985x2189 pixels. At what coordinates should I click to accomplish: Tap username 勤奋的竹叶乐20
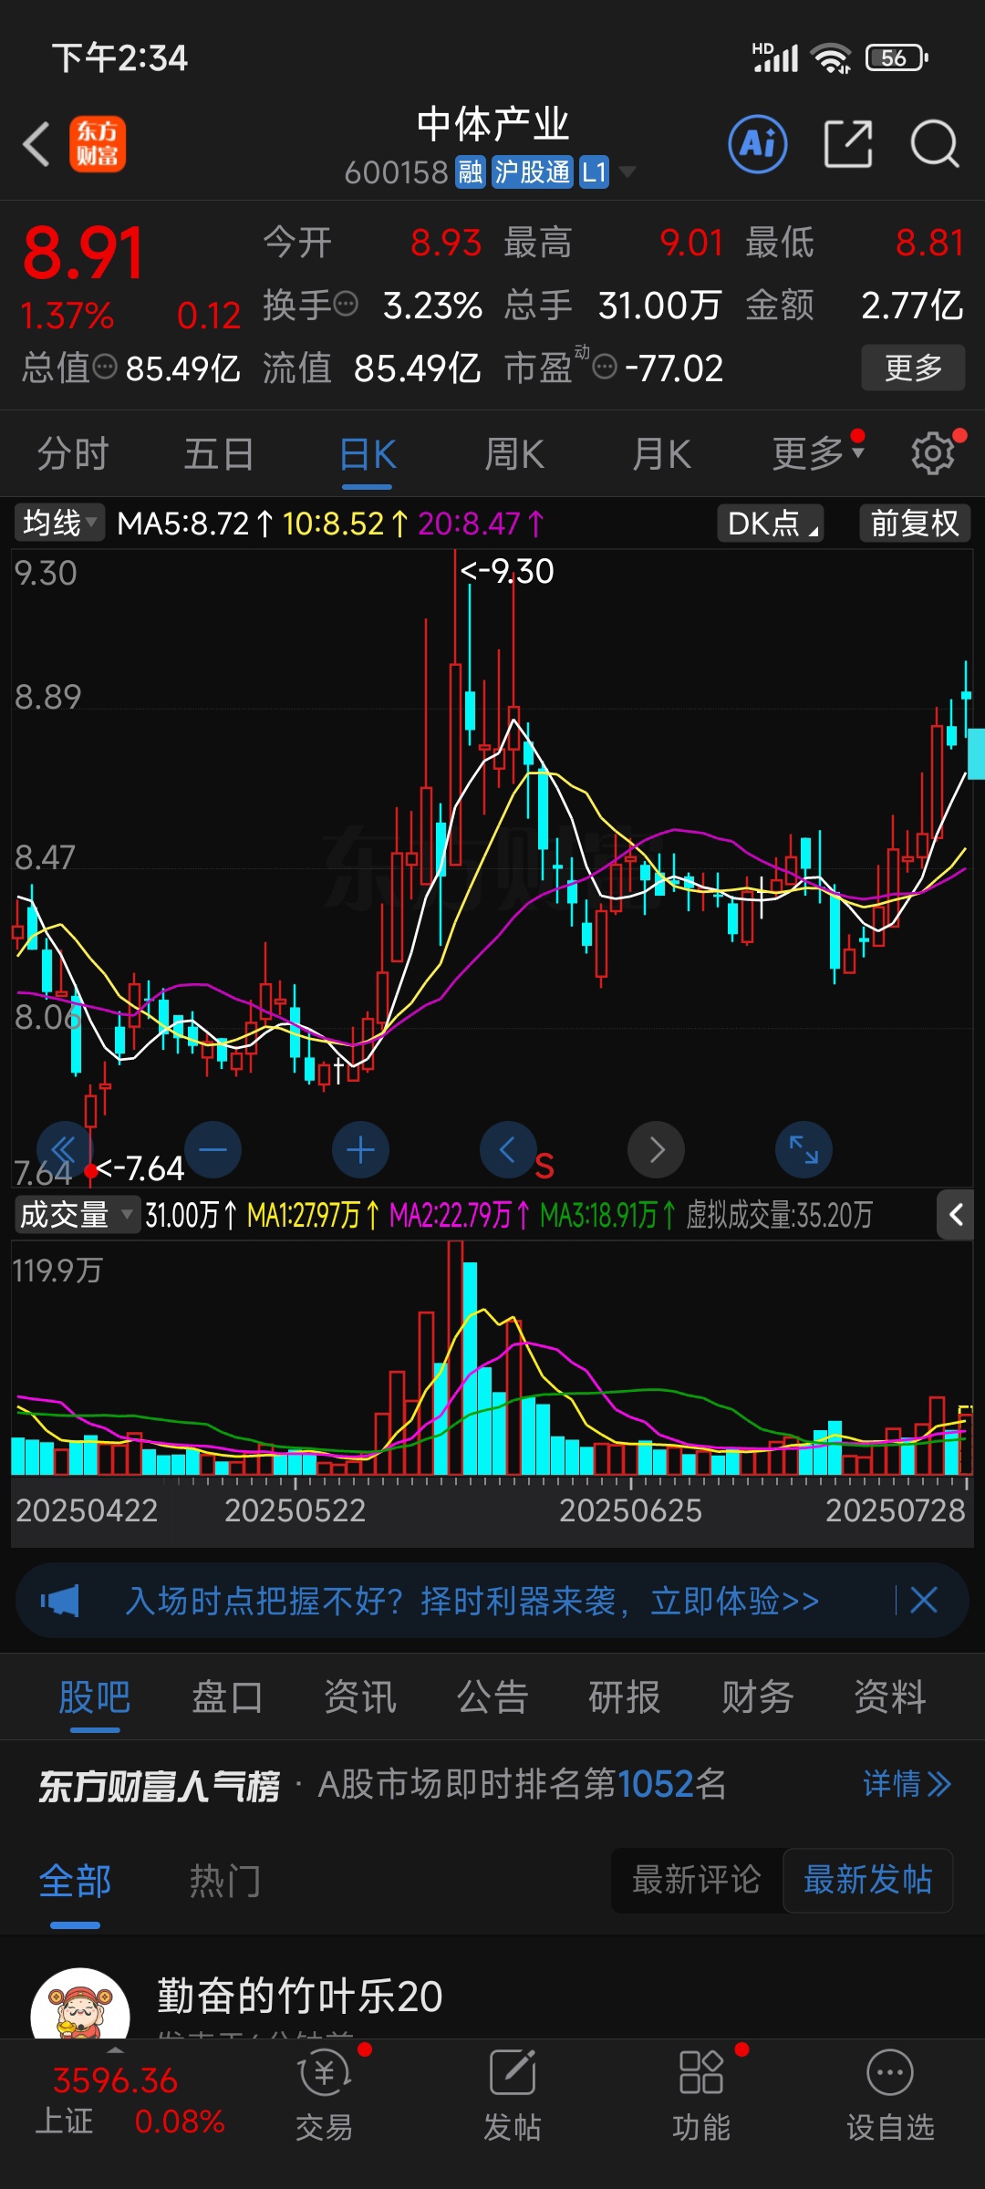[300, 1996]
